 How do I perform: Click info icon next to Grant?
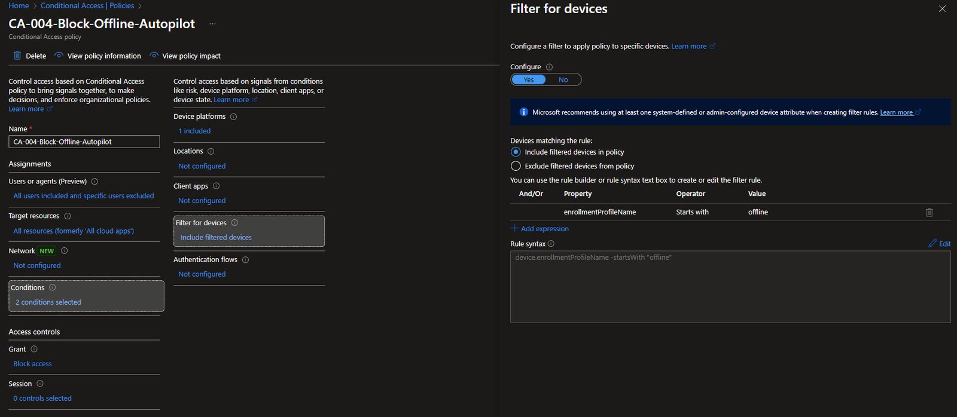34,349
